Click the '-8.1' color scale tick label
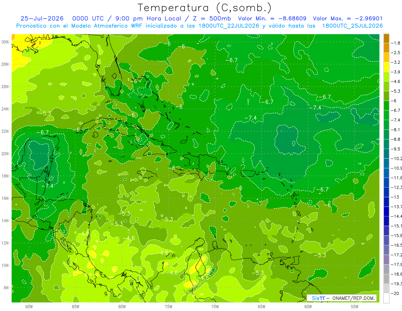402x311 pixels. coord(396,129)
